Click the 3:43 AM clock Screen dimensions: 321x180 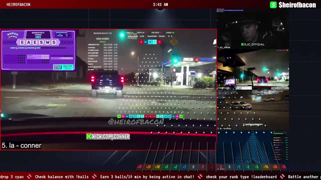click(160, 4)
